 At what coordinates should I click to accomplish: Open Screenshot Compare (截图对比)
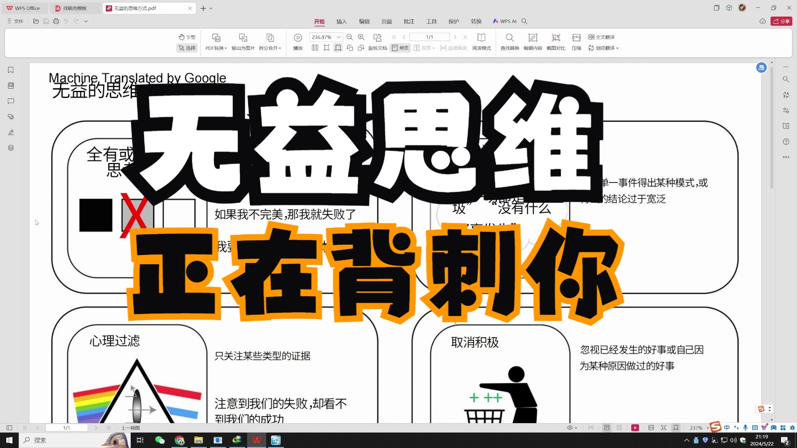click(556, 42)
